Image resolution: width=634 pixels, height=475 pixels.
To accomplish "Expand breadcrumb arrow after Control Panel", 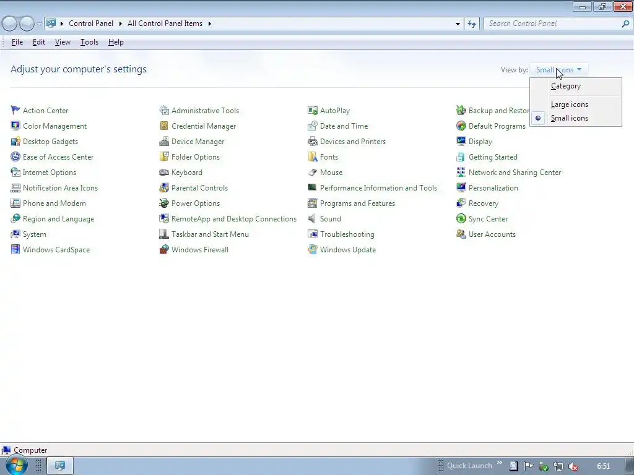I will coord(121,24).
